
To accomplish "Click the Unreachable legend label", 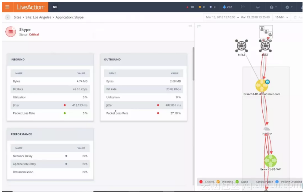I will click(x=265, y=182).
